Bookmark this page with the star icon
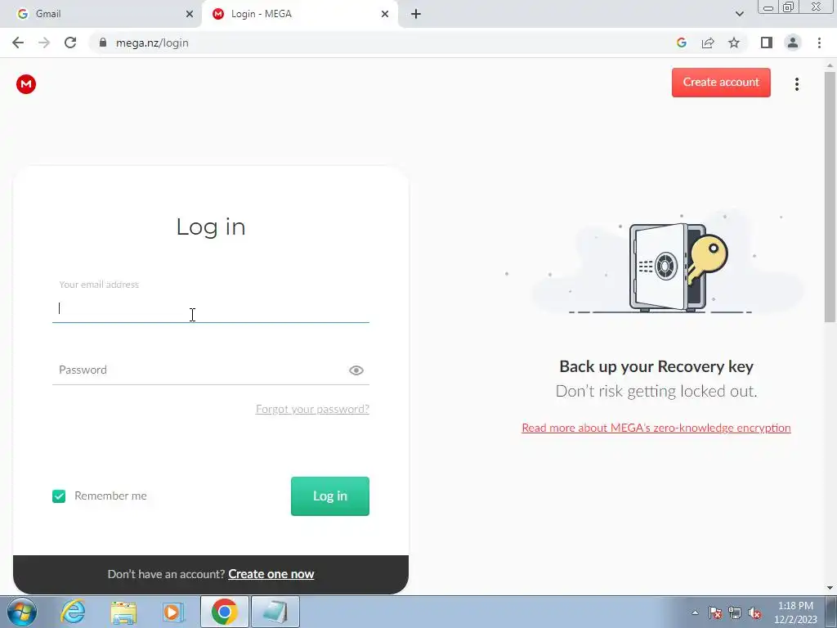 coord(734,43)
